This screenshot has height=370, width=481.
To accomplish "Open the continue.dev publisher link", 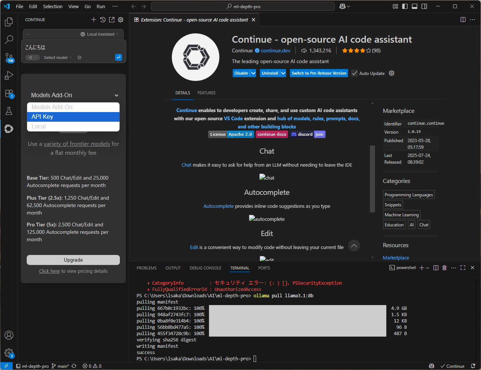I will coord(275,50).
